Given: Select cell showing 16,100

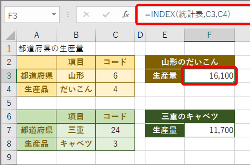Looking at the screenshot, I should point(210,76).
